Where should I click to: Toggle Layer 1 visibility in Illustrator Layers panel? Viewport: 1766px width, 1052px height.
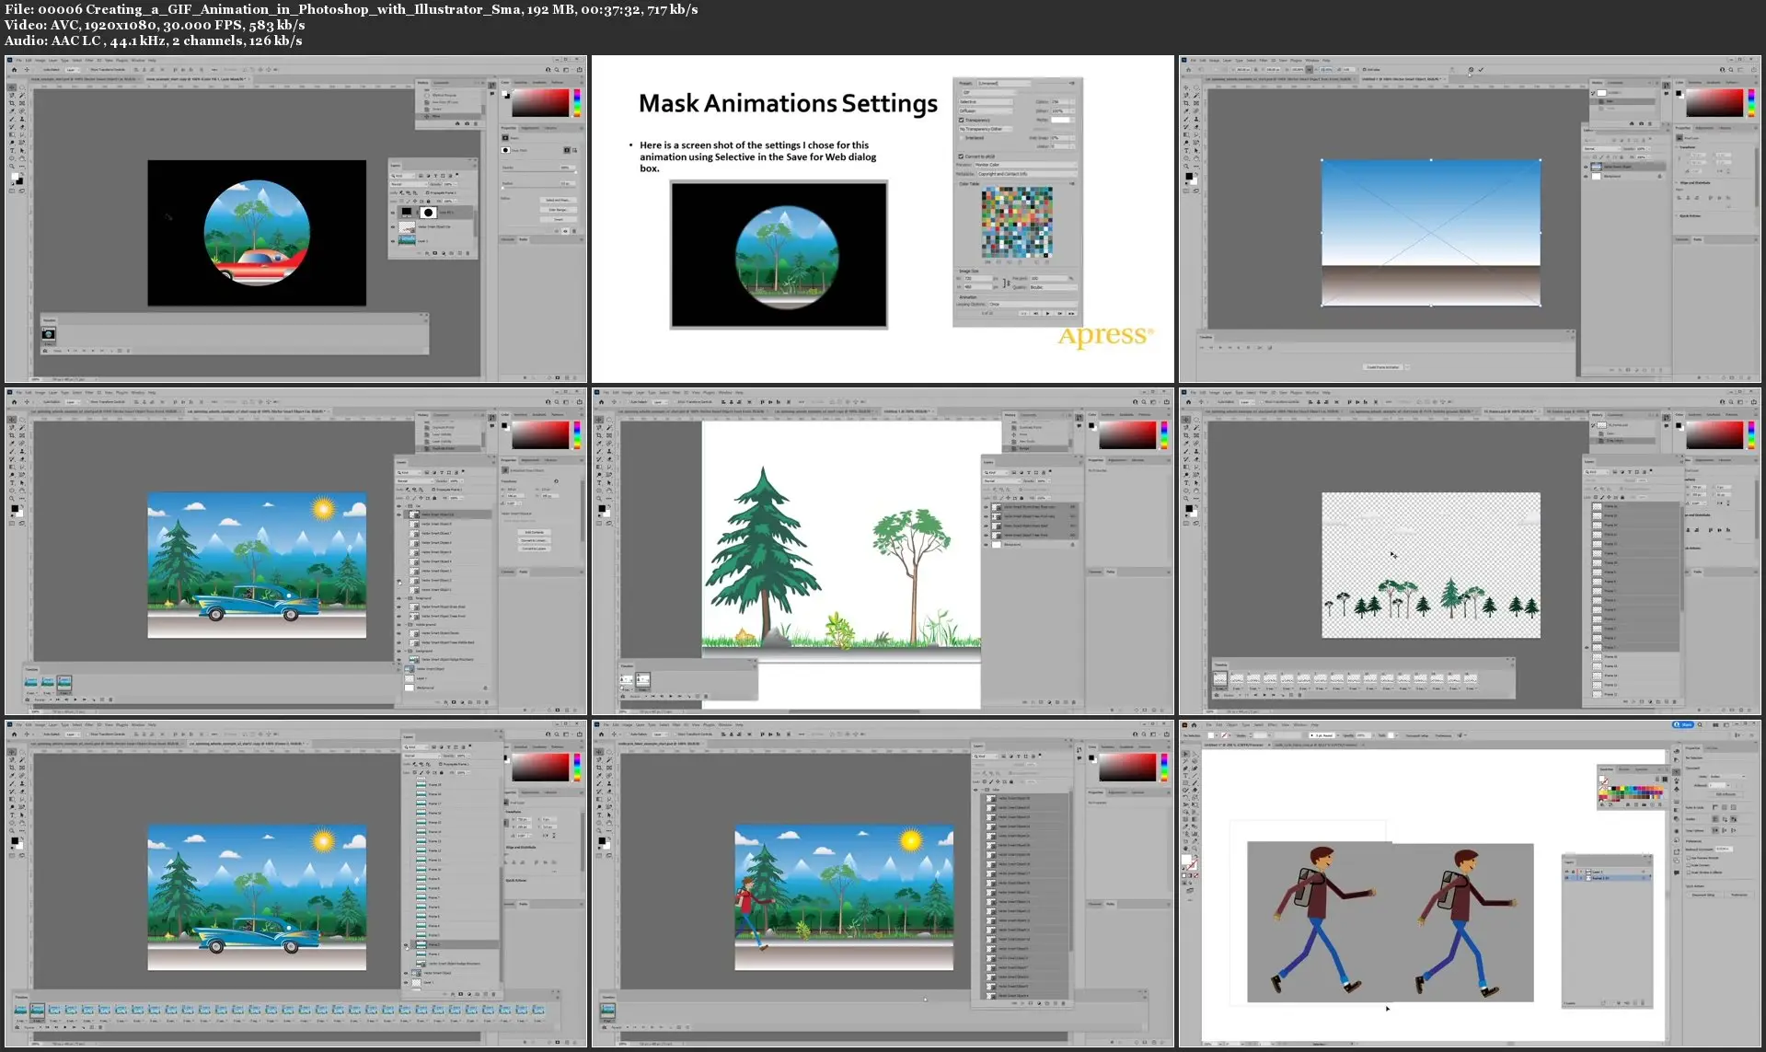point(1567,872)
